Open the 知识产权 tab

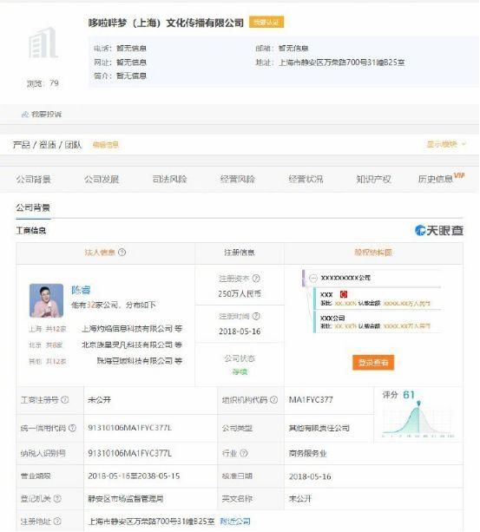click(x=373, y=179)
